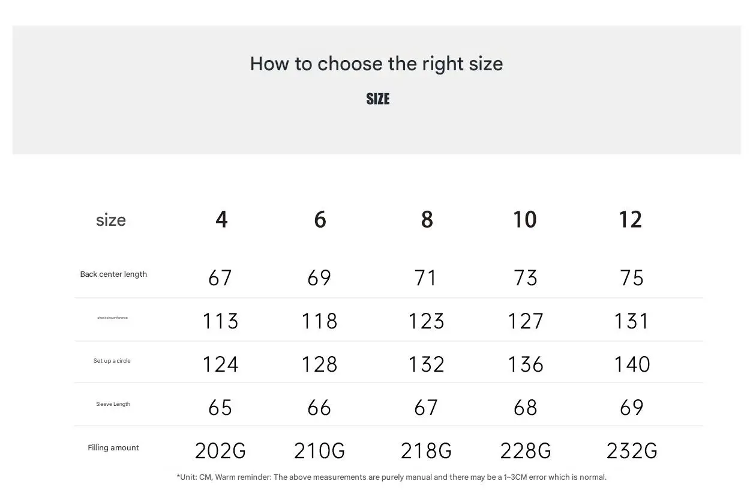Click the unit CM warm reminder footnote

(x=392, y=477)
